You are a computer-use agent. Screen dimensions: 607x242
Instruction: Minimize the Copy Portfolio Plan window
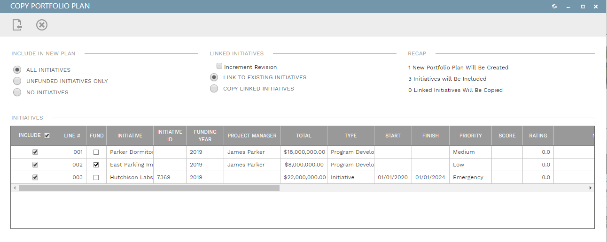(x=568, y=7)
